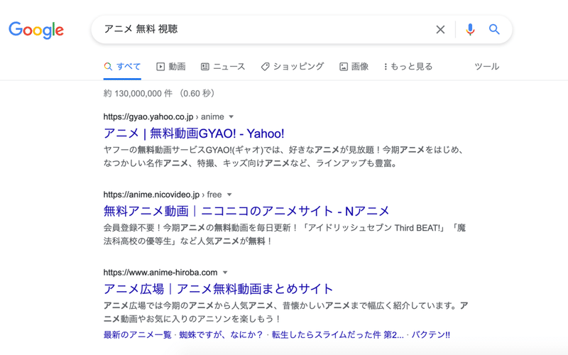Image resolution: width=568 pixels, height=355 pixels.
Task: Select the すべて tab
Action: click(x=122, y=67)
